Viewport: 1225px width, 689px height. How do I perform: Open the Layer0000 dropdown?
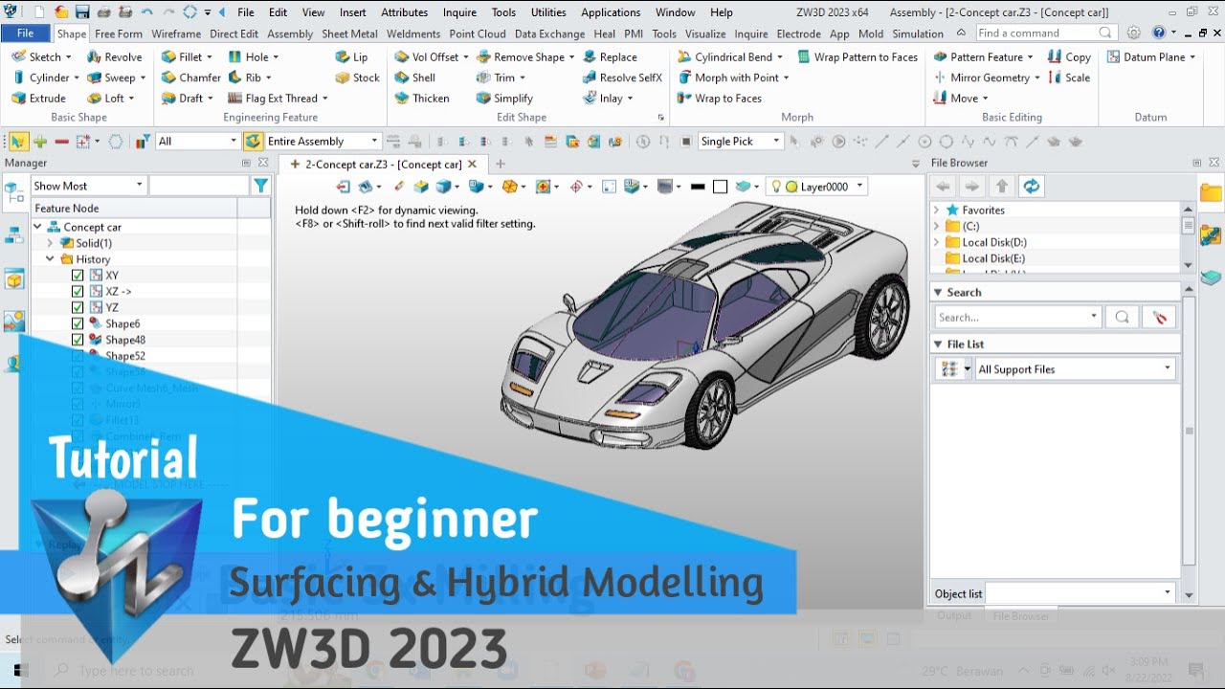click(x=816, y=187)
